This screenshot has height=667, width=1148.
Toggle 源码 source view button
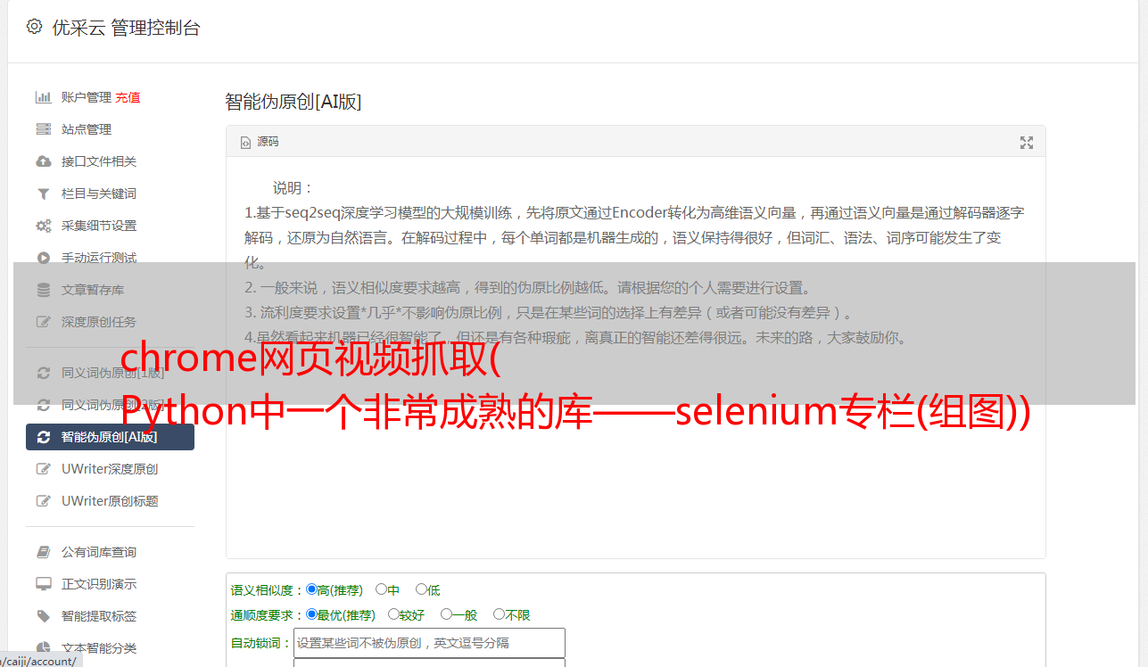[x=260, y=142]
